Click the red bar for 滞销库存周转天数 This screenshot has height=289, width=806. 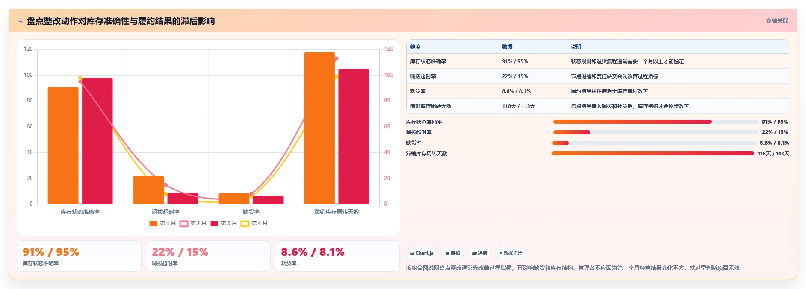(354, 137)
